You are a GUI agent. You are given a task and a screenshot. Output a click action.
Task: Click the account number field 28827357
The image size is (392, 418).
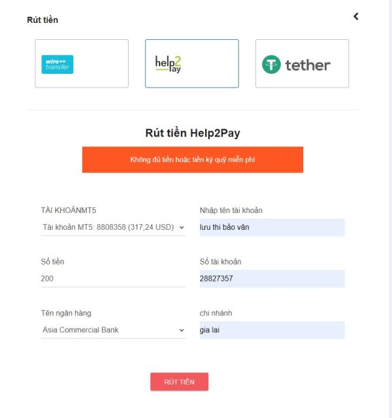coord(272,279)
